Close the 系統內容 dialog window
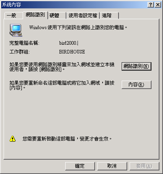Screen dimensions: 163x174 coord(158,5)
